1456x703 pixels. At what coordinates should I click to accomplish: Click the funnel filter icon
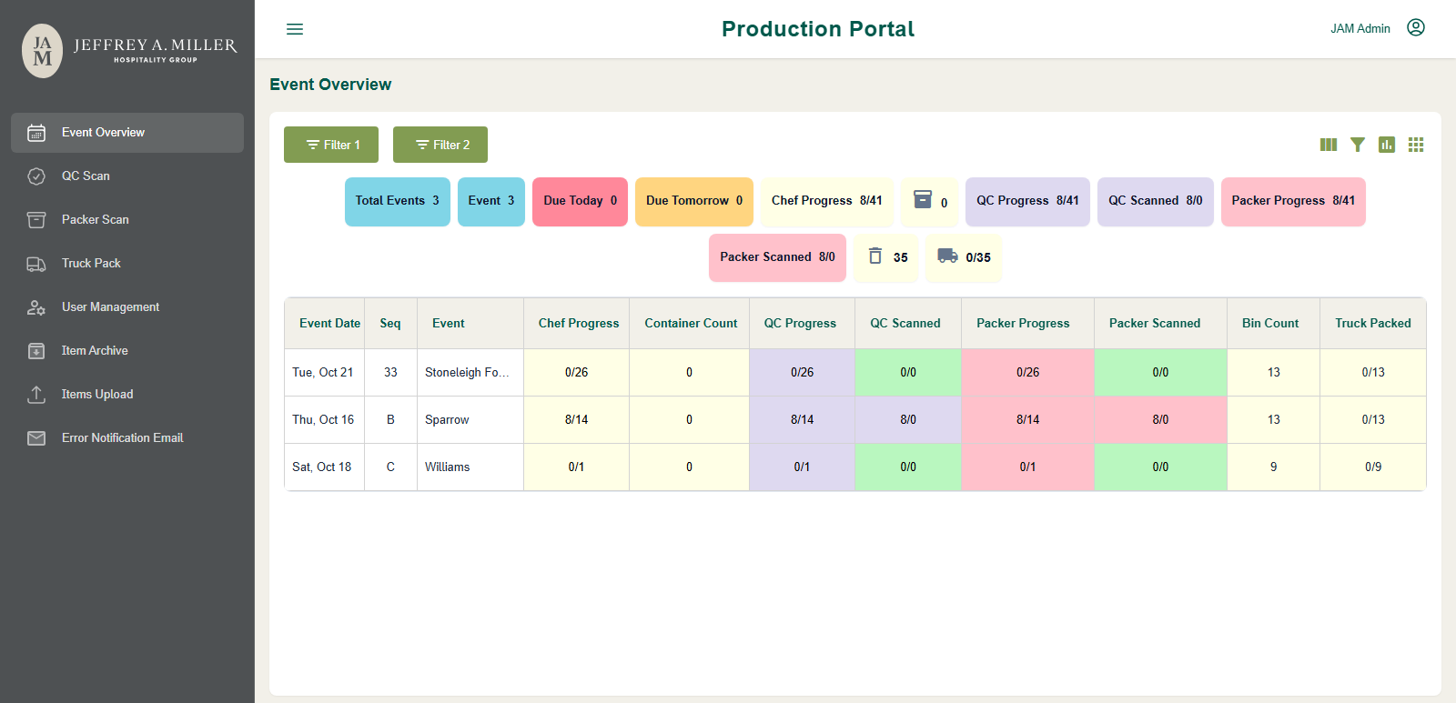[1358, 145]
